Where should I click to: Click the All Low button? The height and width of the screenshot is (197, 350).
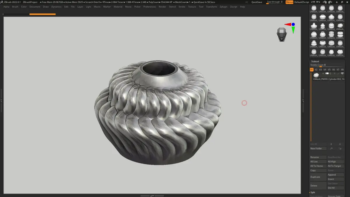[318, 162]
